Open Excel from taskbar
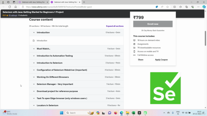Image resolution: width=207 pixels, height=116 pixels. point(133,113)
